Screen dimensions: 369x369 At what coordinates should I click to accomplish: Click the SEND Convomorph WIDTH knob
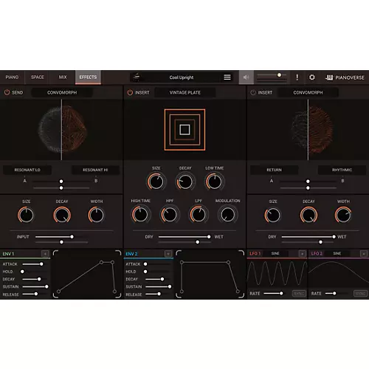pyautogui.click(x=96, y=215)
